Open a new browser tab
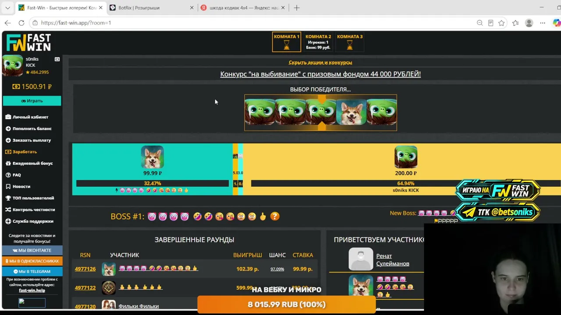The height and width of the screenshot is (315, 561). [297, 8]
